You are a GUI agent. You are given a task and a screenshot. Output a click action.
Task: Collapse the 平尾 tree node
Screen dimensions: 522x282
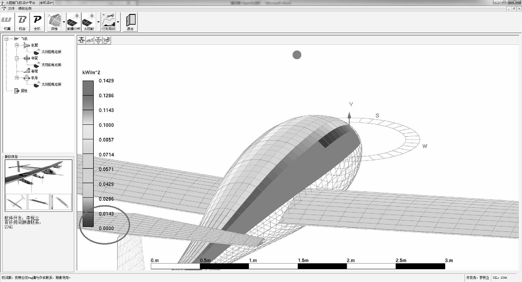(16, 58)
